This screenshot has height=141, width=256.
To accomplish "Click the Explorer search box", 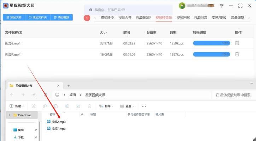I will pyautogui.click(x=233, y=95).
